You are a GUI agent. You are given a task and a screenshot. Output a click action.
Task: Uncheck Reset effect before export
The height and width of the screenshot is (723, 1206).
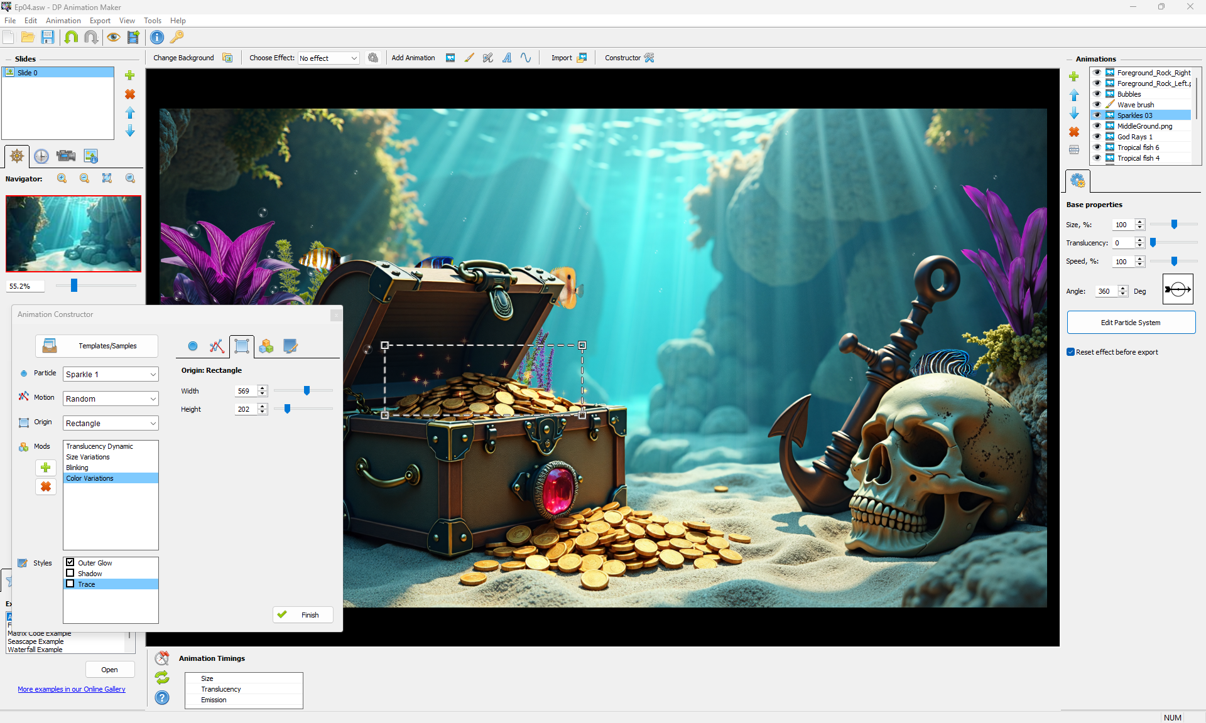[x=1070, y=352]
